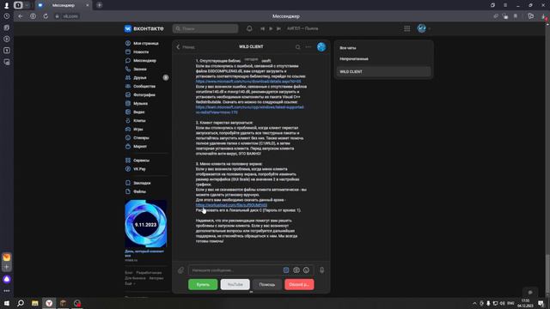Click the green Купить button
The image size is (550, 309).
(x=203, y=284)
